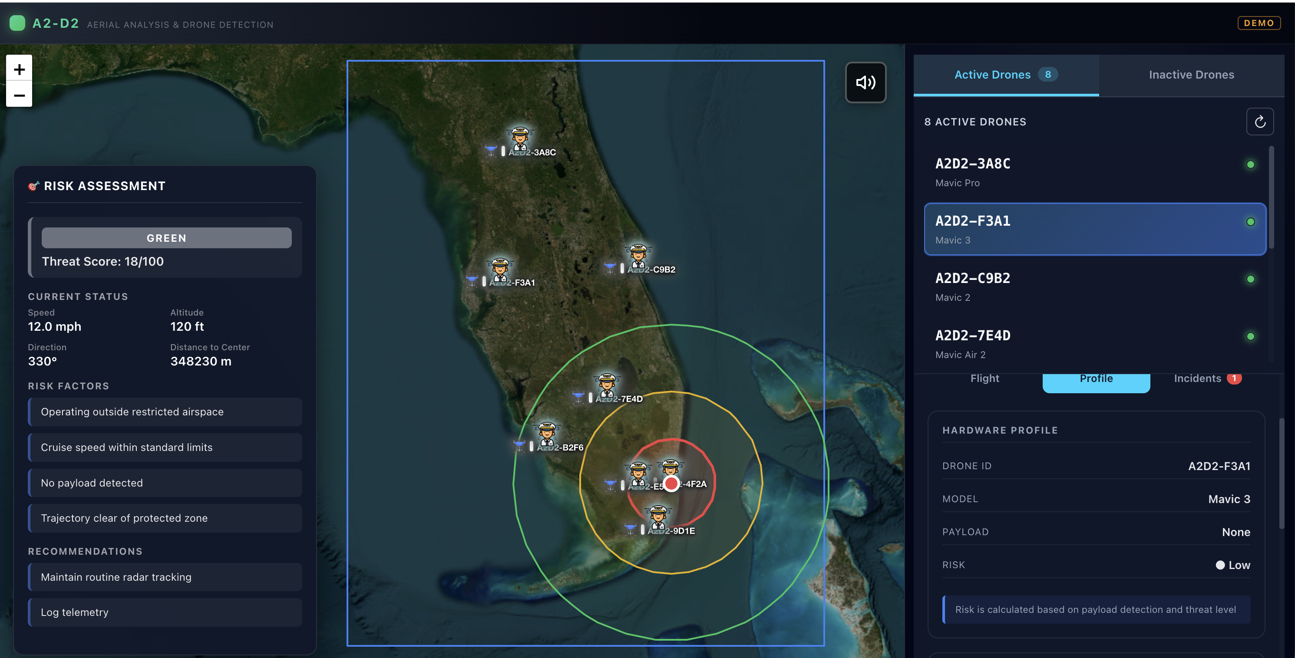Switch to the Active Drones tab

coord(1005,75)
